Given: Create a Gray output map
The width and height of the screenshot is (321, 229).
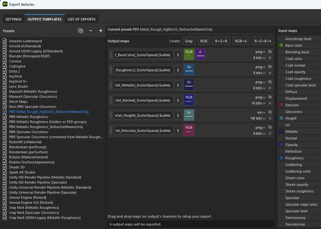Looking at the screenshot, I should (x=189, y=41).
